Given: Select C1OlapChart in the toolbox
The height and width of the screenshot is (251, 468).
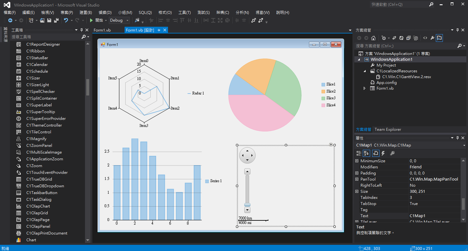Looking at the screenshot, I should click(38, 206).
